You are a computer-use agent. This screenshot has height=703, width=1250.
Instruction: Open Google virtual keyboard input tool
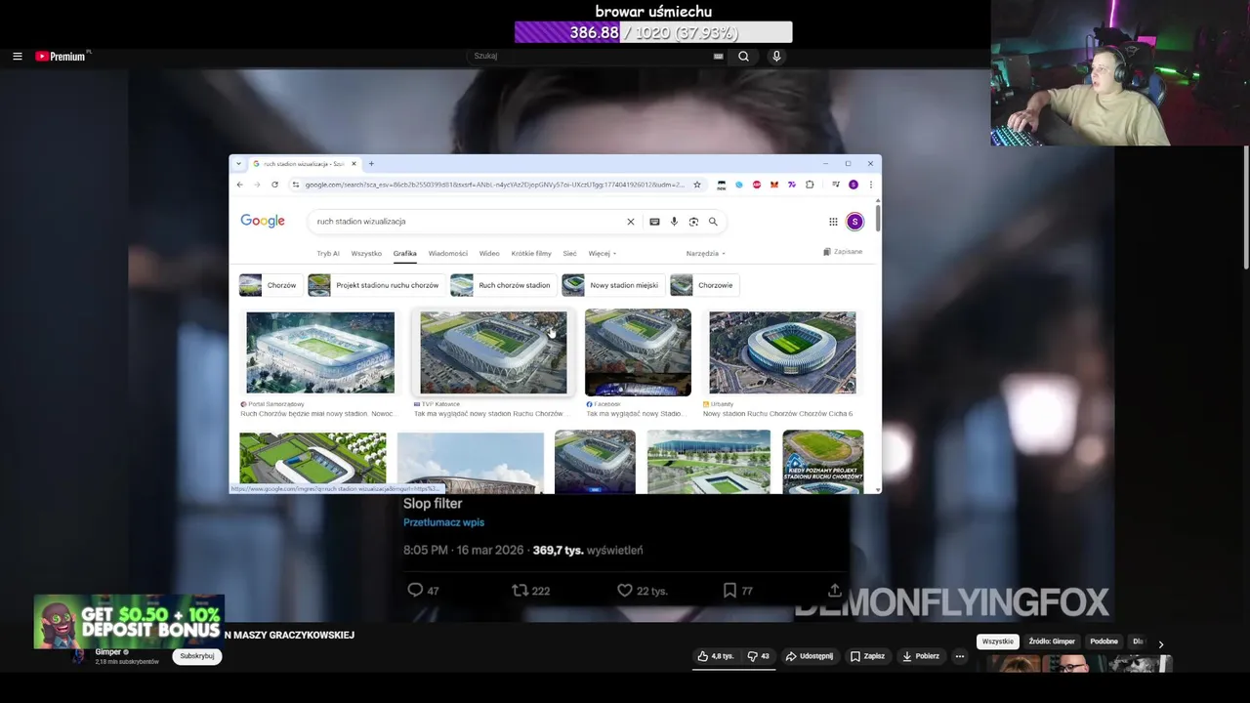coord(654,222)
